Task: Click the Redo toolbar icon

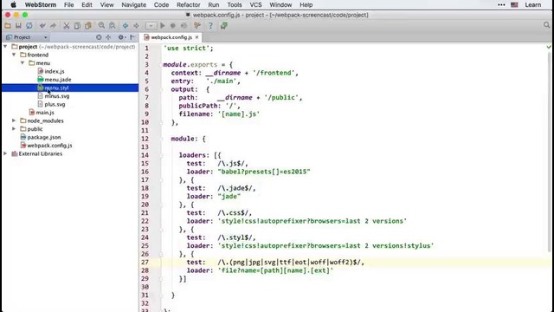Action: pos(53,26)
